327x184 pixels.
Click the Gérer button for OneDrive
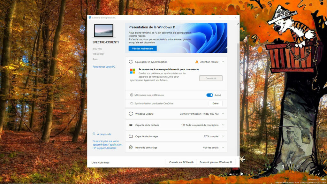(x=215, y=103)
